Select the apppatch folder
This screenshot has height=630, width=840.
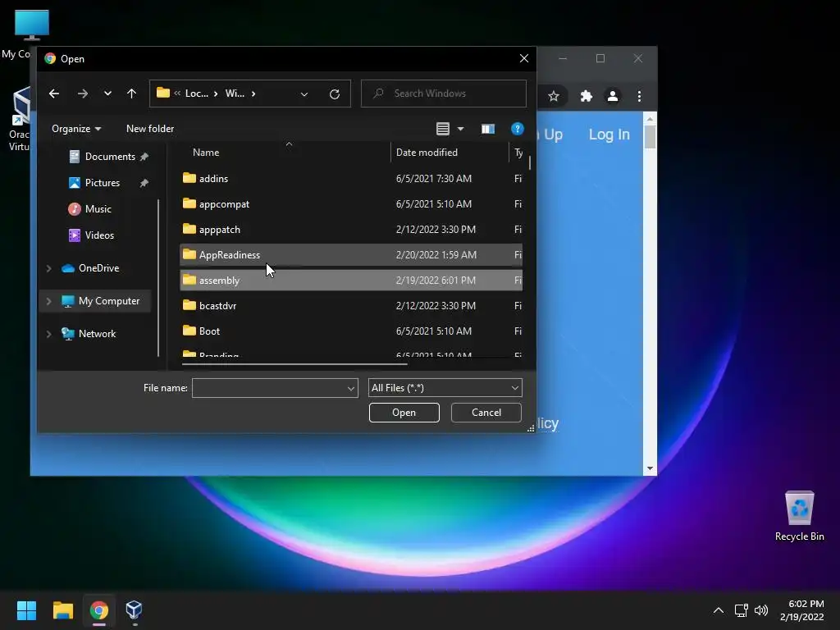(351, 230)
